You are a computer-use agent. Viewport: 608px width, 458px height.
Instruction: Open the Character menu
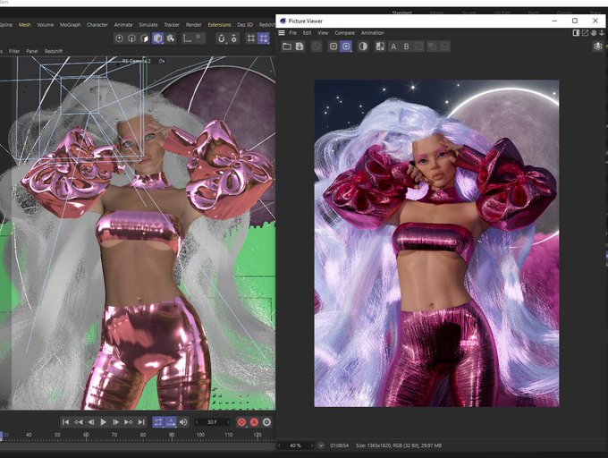[97, 24]
